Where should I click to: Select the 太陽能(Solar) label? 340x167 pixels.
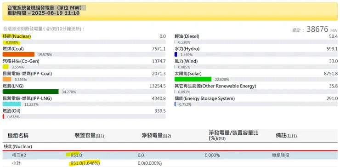tap(188, 74)
